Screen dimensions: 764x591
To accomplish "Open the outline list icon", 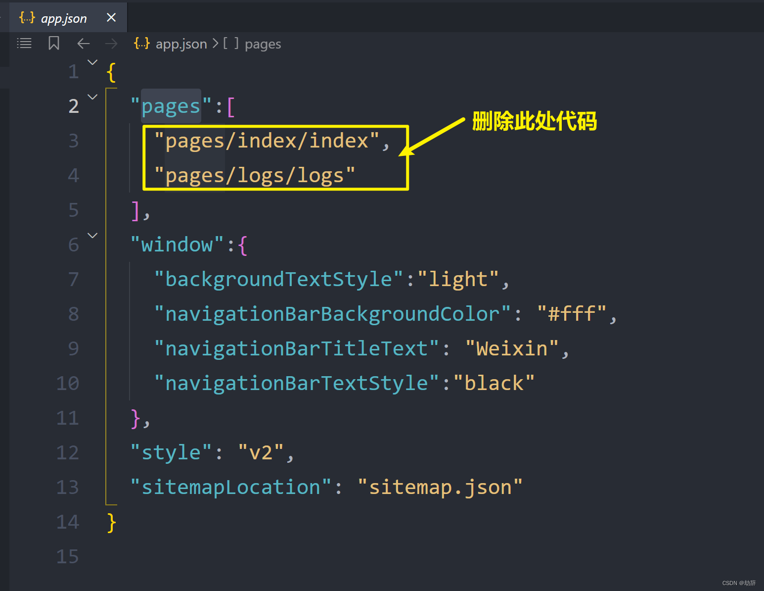I will (24, 44).
